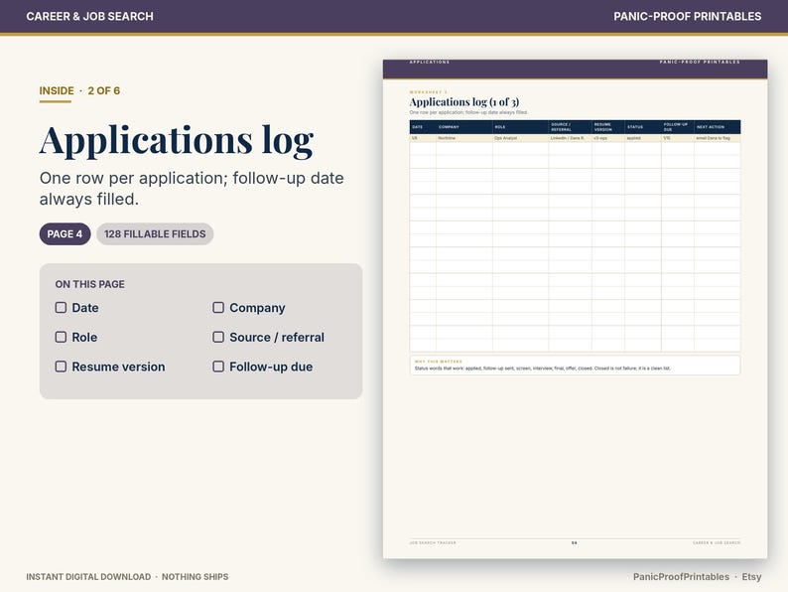Click the INSIDE · 2 OF 6 label
788x592 pixels.
tap(79, 91)
